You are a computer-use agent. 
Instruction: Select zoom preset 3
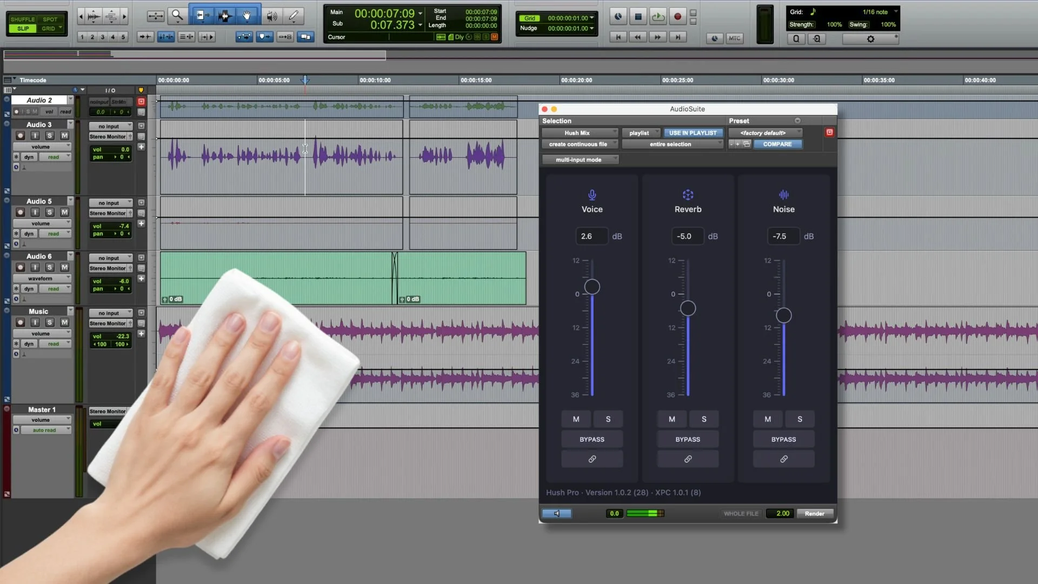(102, 37)
